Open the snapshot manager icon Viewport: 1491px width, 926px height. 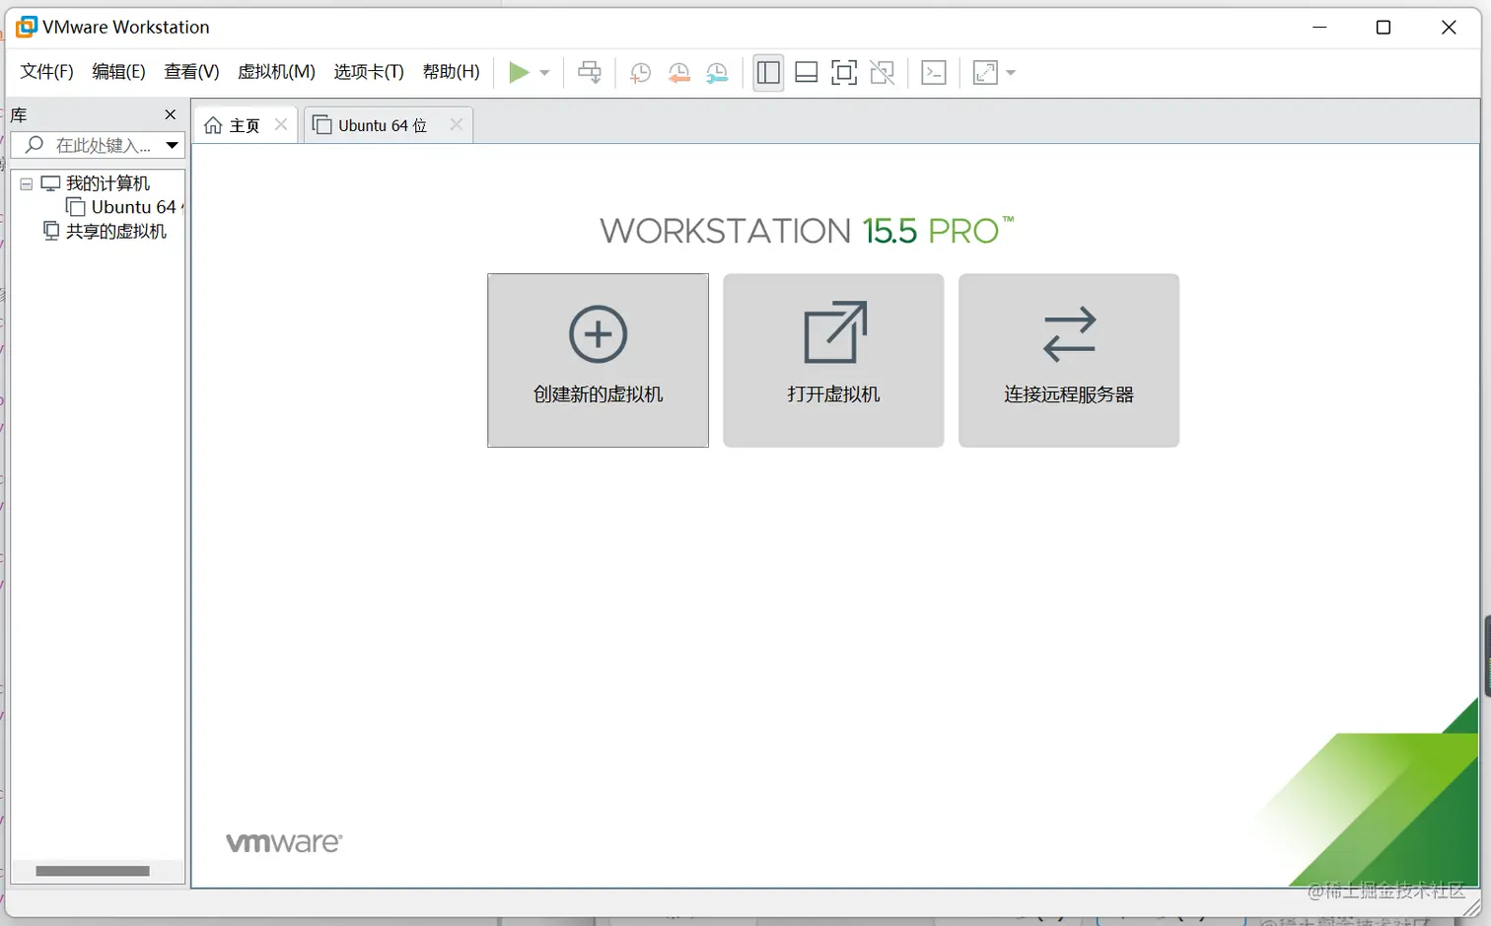point(717,72)
